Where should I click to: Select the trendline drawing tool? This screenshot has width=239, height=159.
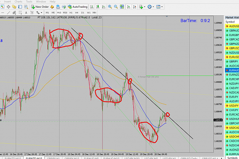coord(8,13)
